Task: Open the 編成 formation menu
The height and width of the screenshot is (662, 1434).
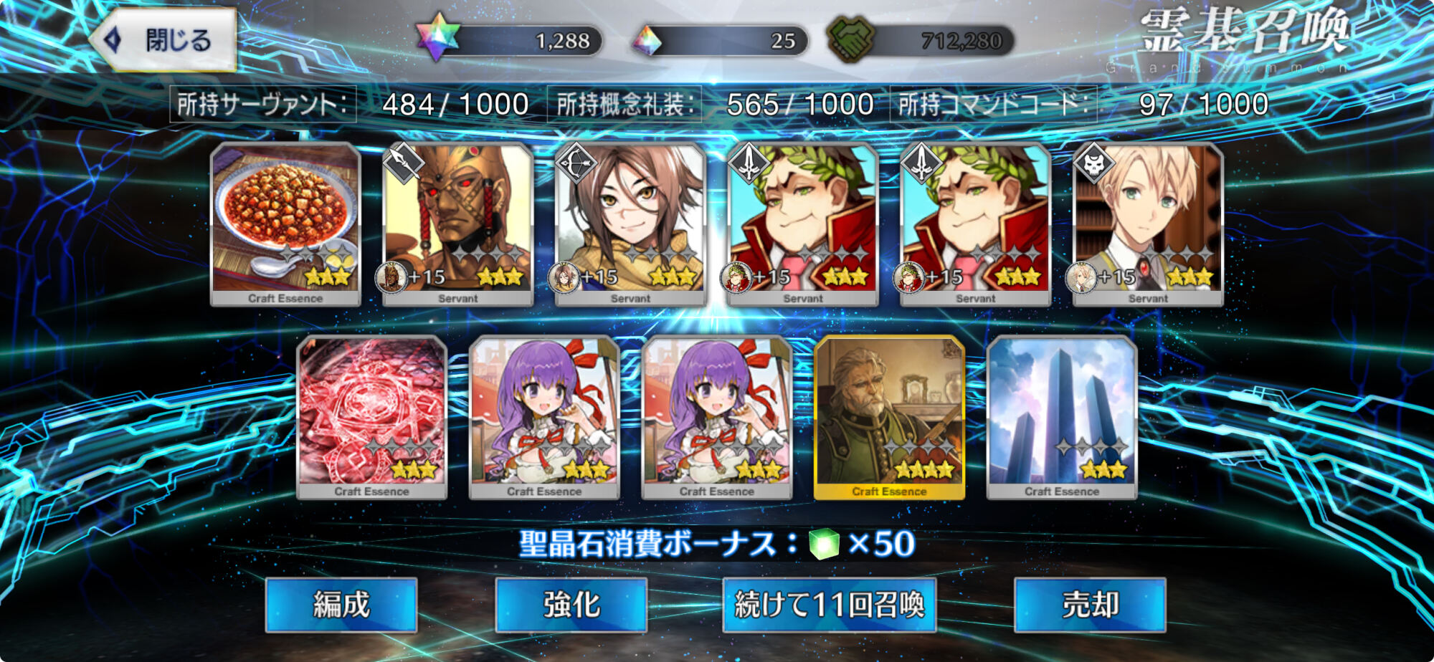Action: (x=341, y=605)
